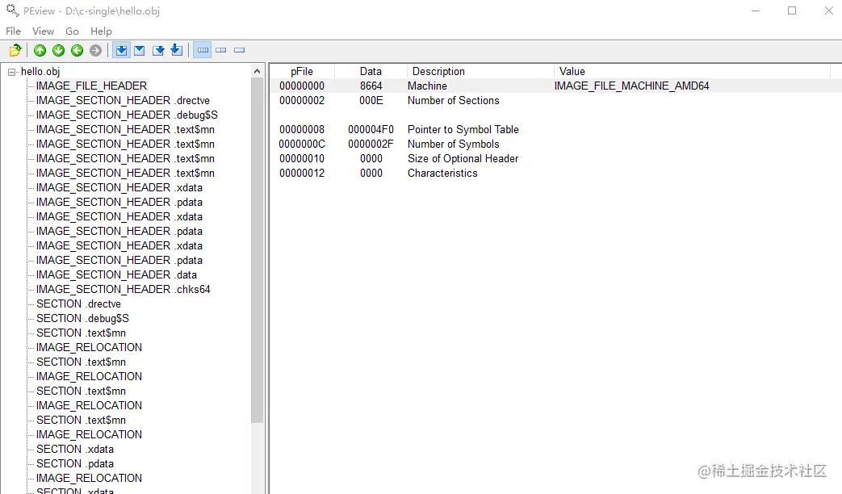Click the Data column header
Screen dimensions: 842x494
pos(371,71)
